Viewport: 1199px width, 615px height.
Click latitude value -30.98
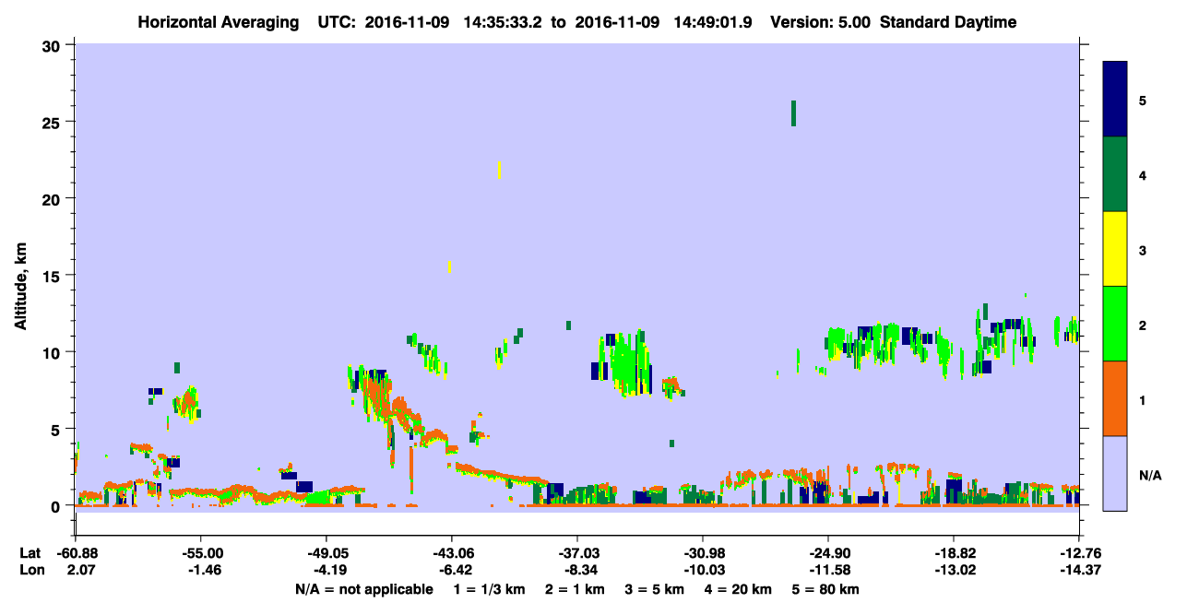click(x=703, y=553)
